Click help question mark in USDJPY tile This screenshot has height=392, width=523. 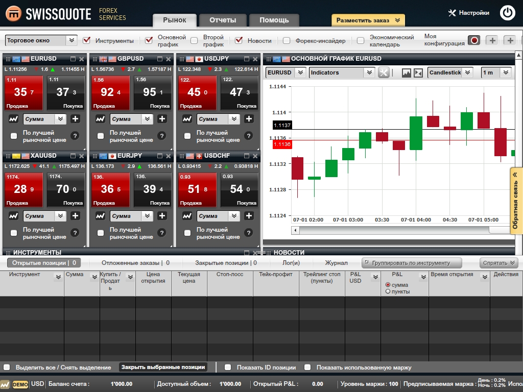pos(248,136)
